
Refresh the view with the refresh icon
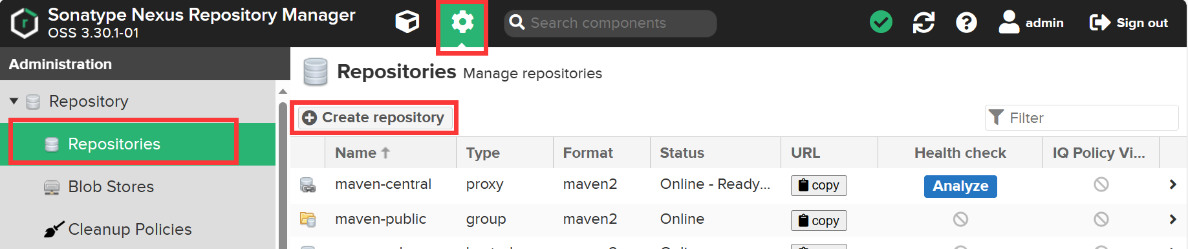point(923,23)
